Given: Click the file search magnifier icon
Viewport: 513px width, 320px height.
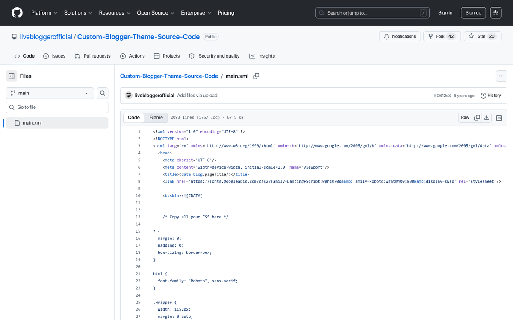Looking at the screenshot, I should point(103,93).
